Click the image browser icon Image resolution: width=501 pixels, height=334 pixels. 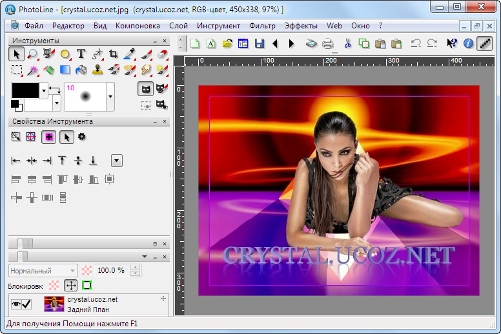coord(243,43)
